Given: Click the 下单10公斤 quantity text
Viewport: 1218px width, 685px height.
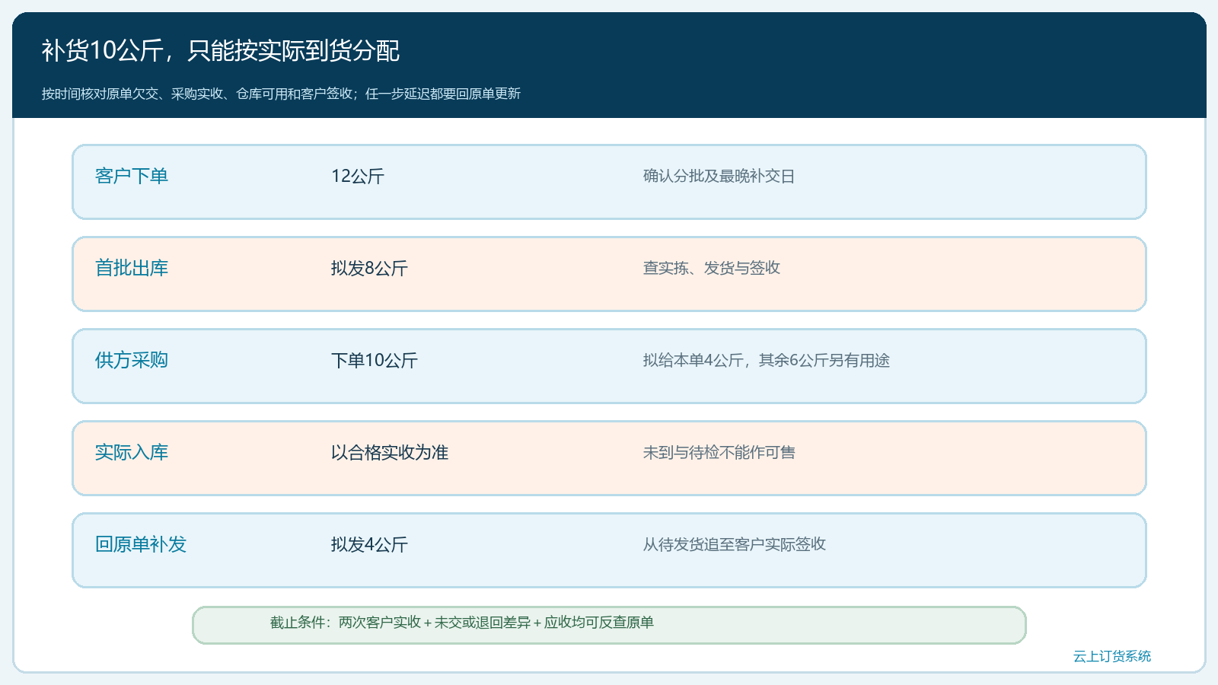Looking at the screenshot, I should click(x=374, y=360).
